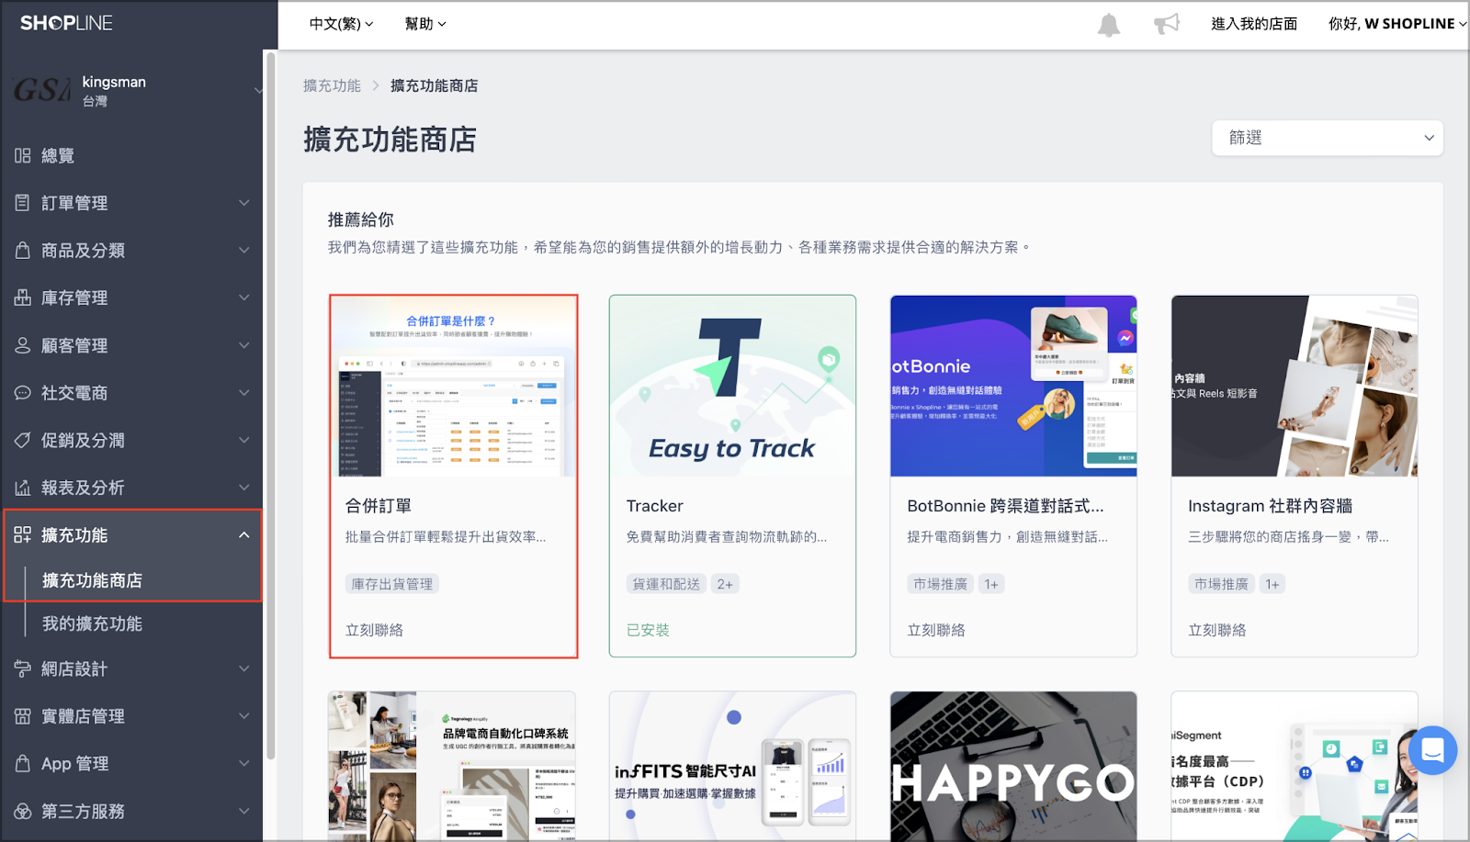Select 擴充功能商店 in the sidebar
The width and height of the screenshot is (1470, 842).
(x=92, y=580)
